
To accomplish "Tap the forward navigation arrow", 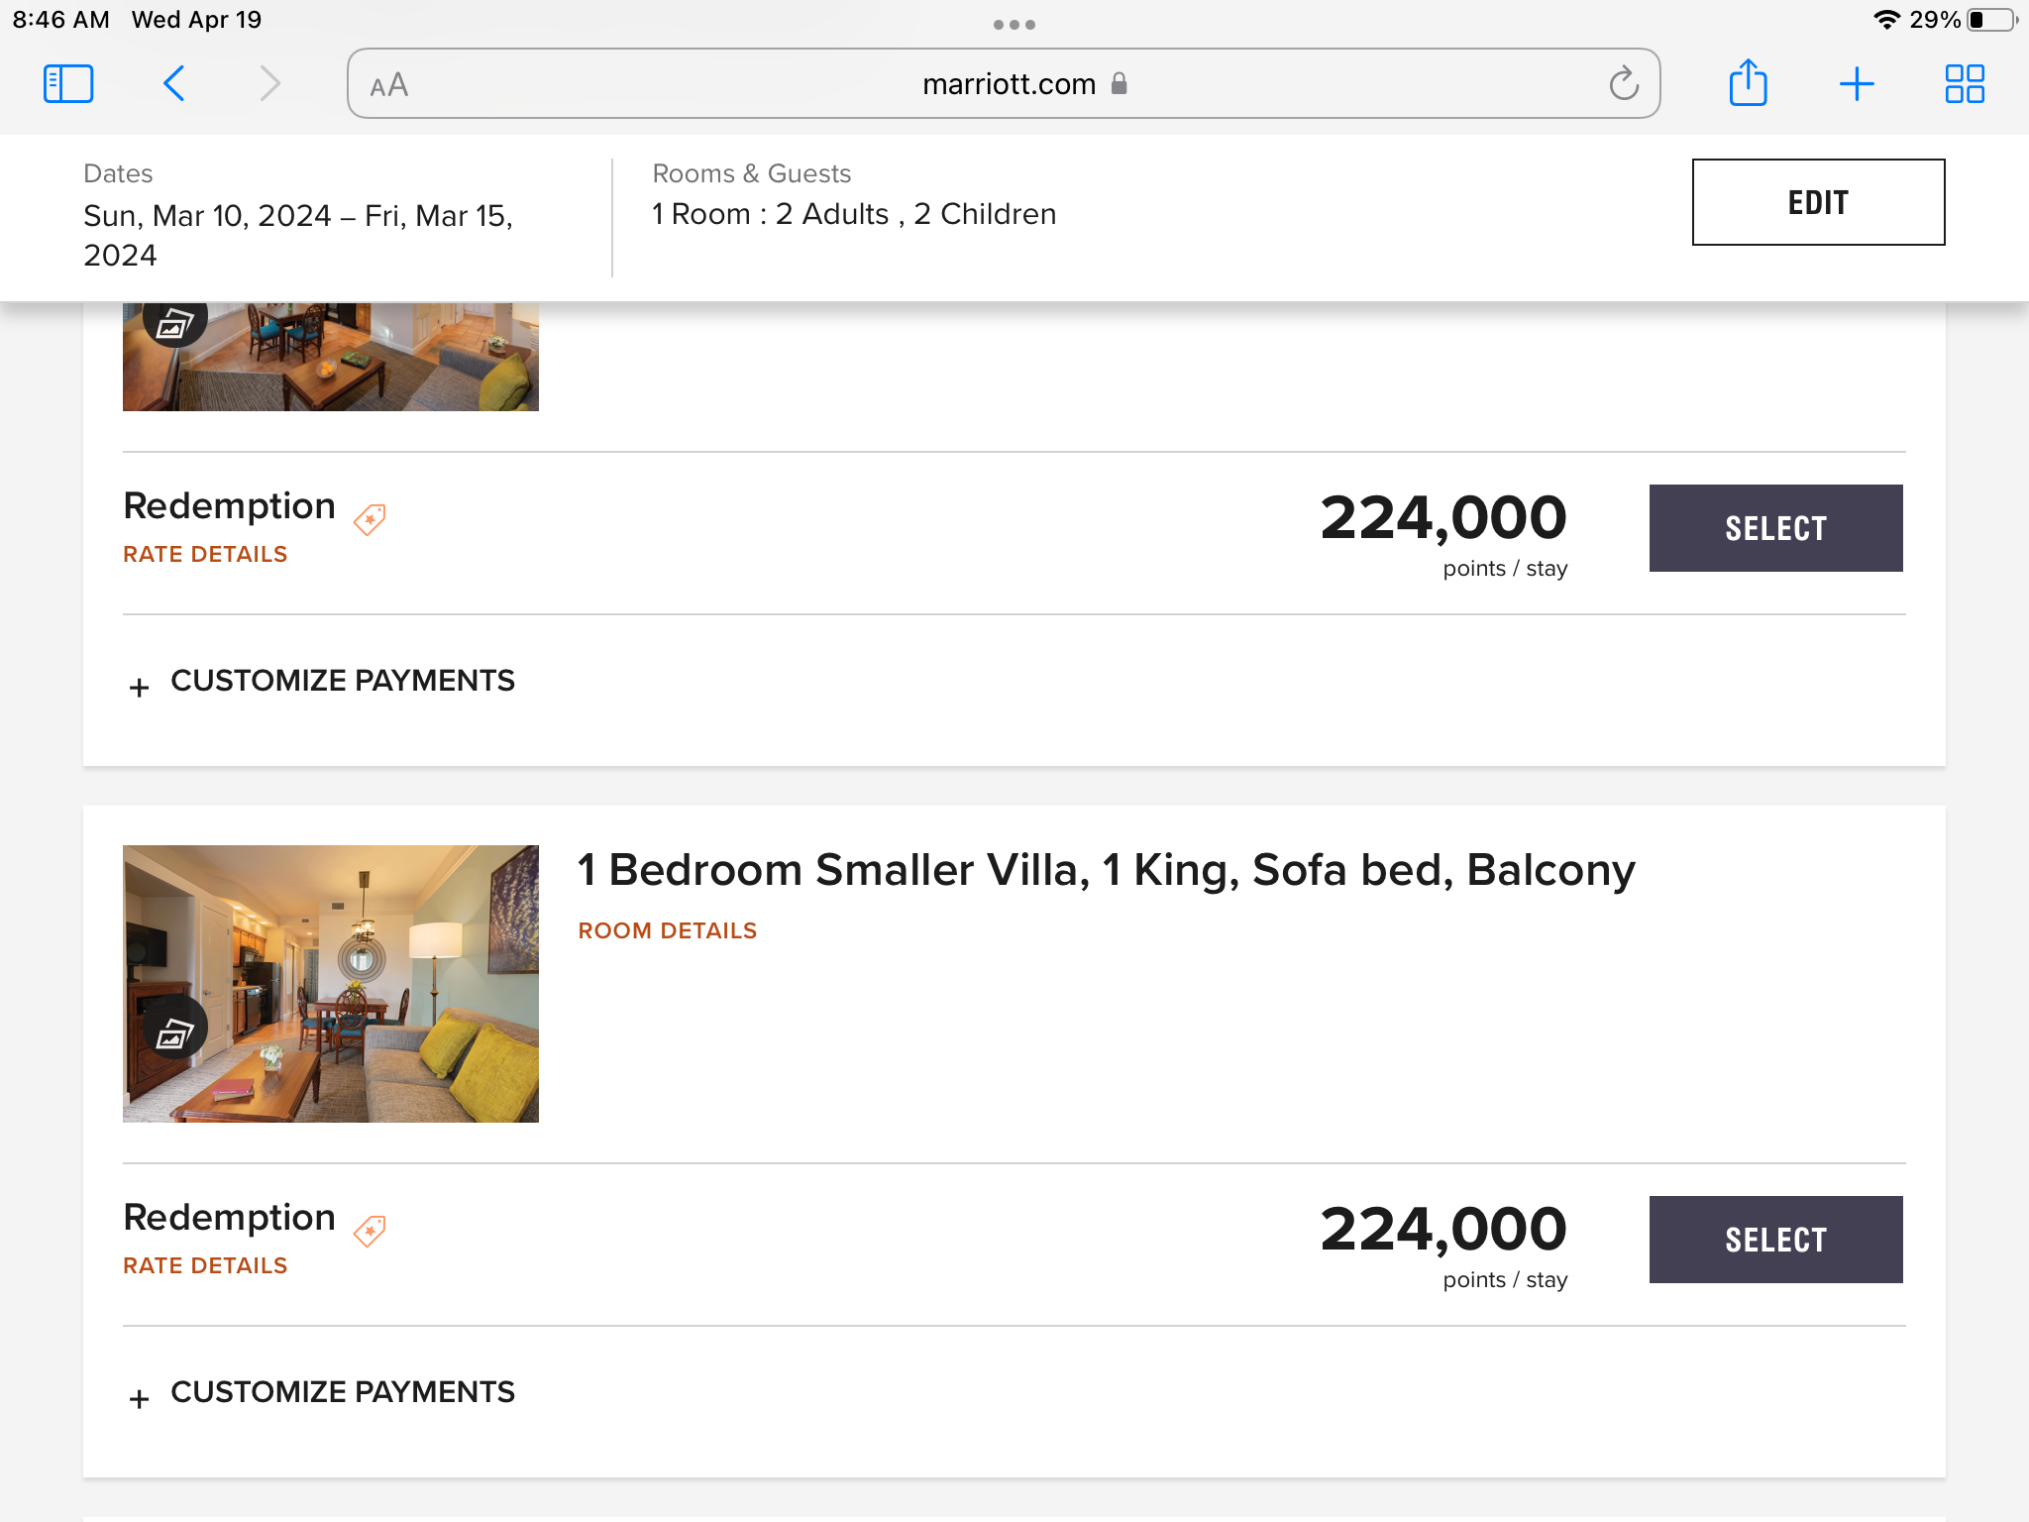I will tap(269, 83).
